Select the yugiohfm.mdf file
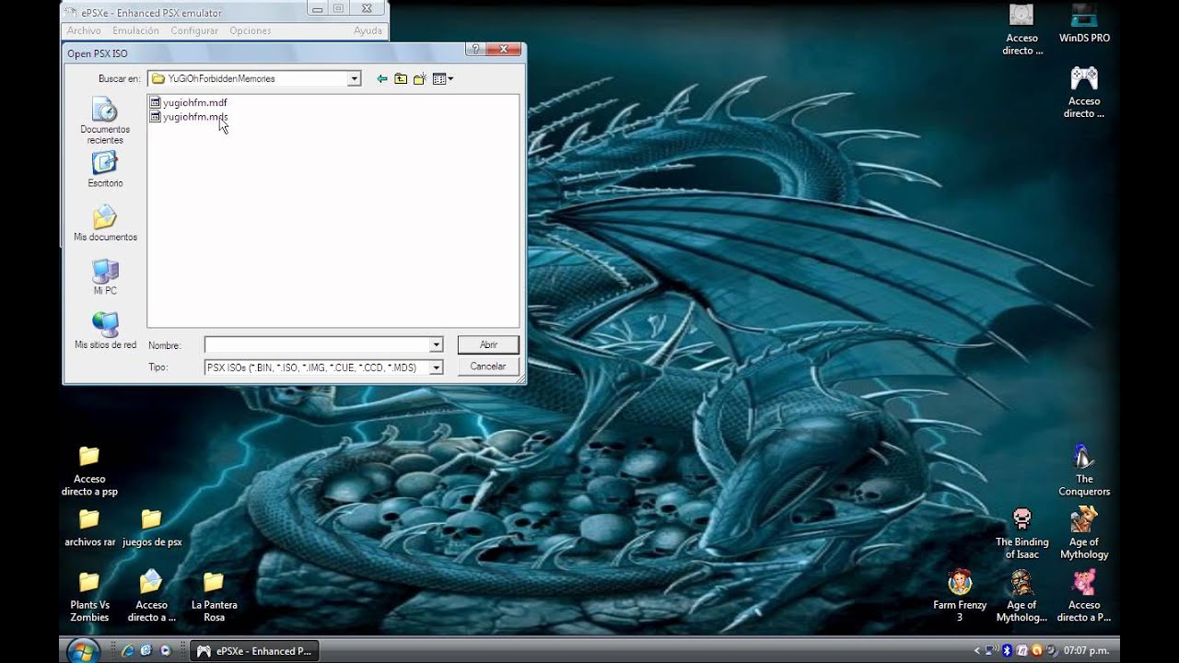The width and height of the screenshot is (1179, 663). click(188, 103)
